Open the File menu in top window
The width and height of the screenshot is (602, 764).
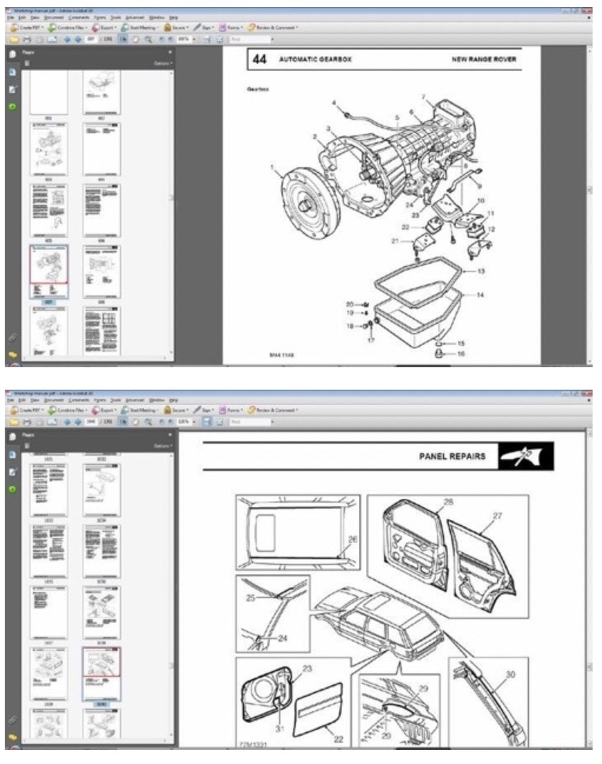pos(10,18)
